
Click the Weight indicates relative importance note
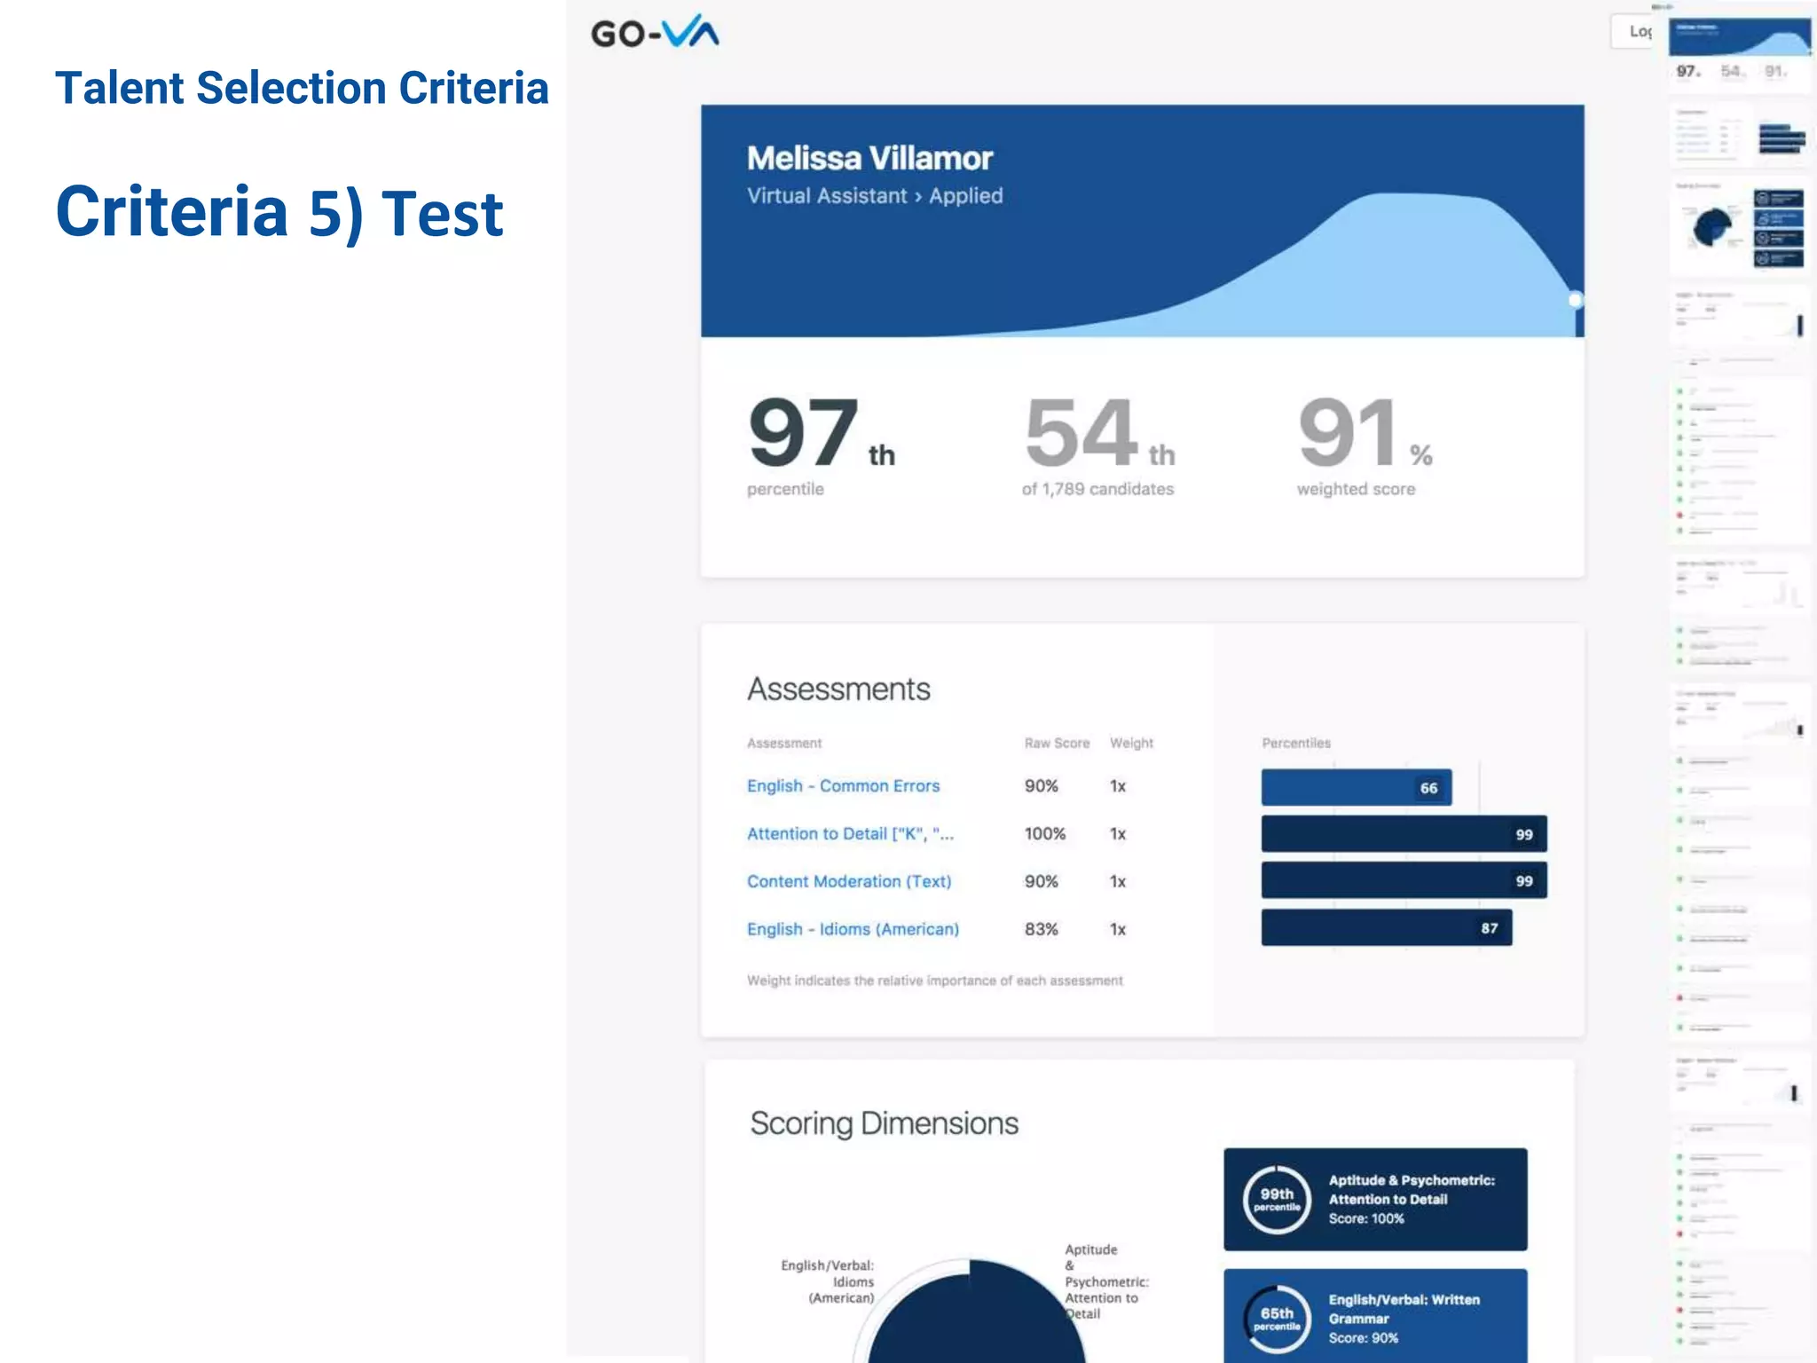[x=934, y=981]
